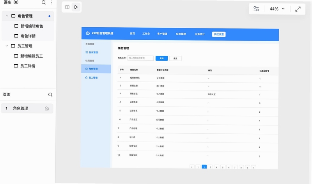Screen dimensions: 312x184
Task: Open the 业务统计 nav tab
Action: click(x=200, y=34)
